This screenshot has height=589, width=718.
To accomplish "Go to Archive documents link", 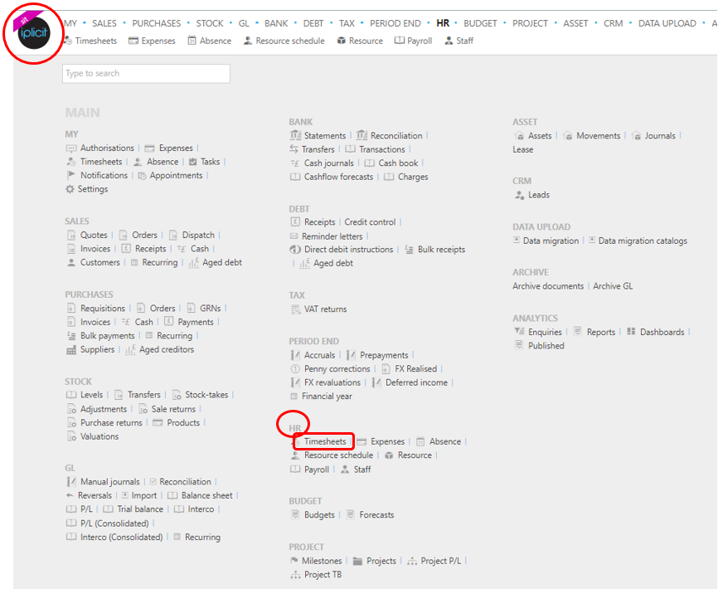I will tap(548, 286).
